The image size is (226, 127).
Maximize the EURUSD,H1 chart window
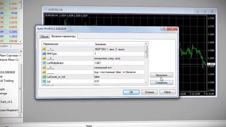pos(205,11)
